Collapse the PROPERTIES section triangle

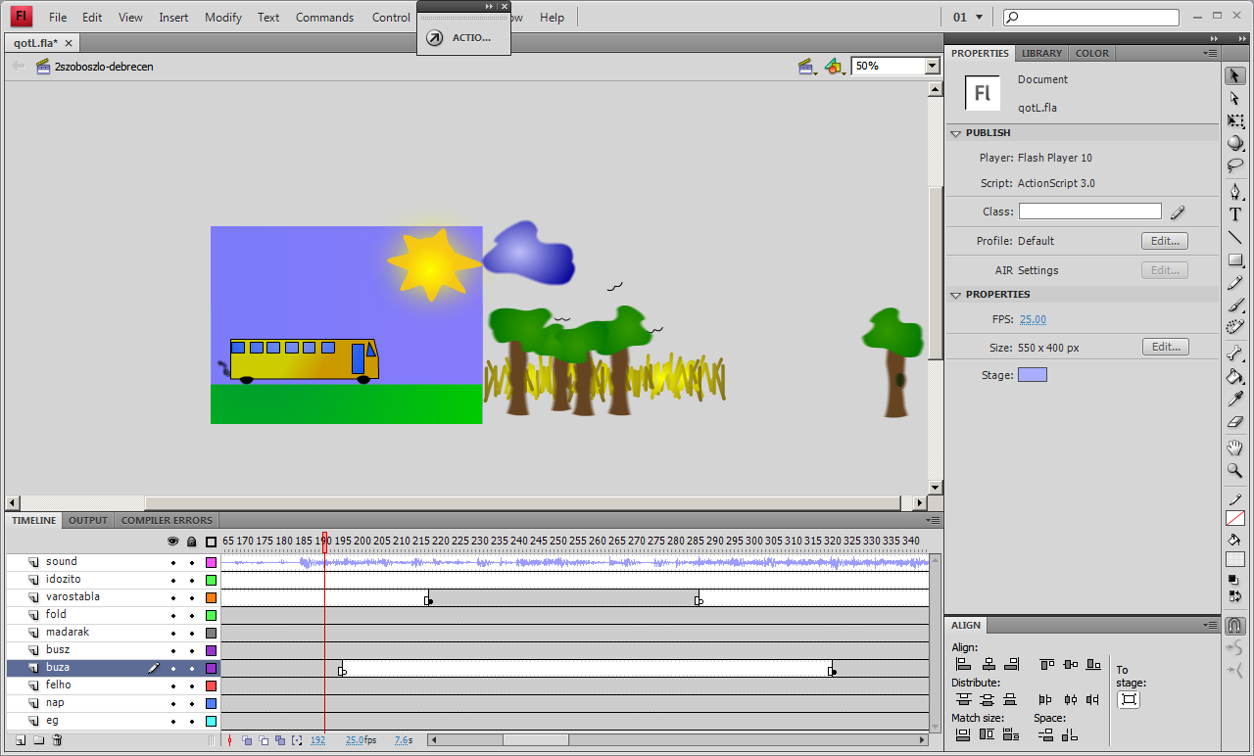point(956,295)
